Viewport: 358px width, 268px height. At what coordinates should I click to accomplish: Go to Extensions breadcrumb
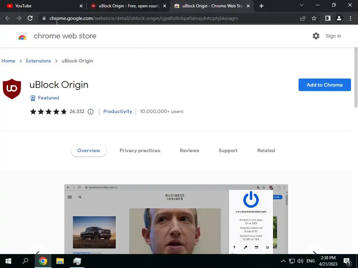[38, 61]
